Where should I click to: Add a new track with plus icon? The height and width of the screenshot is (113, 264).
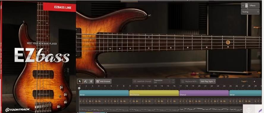(x=254, y=81)
